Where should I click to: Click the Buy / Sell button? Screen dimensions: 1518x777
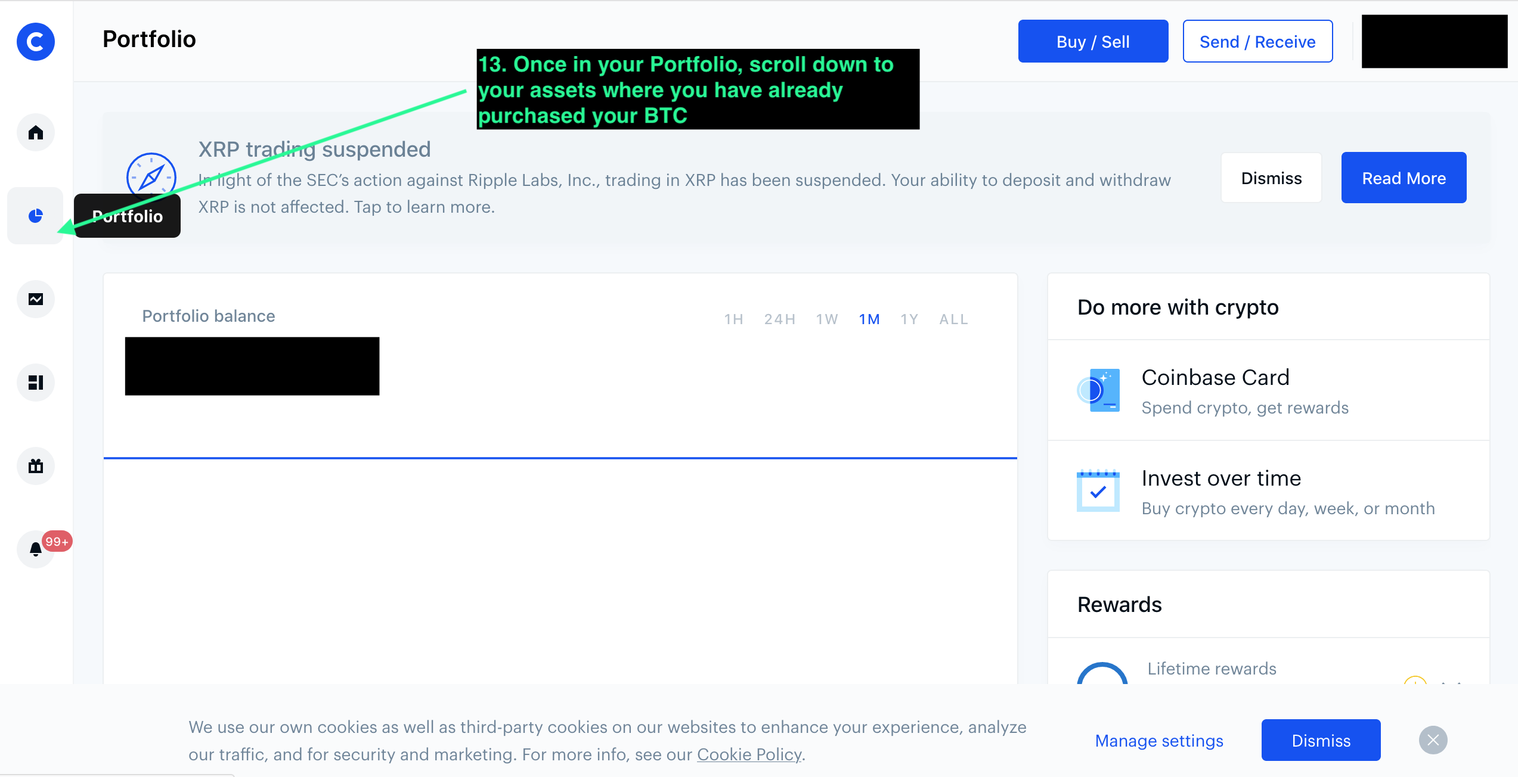pos(1093,41)
